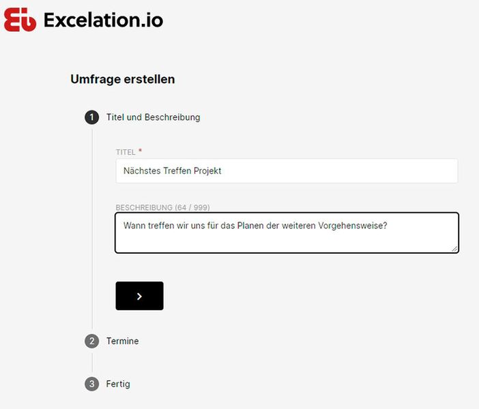Click the red required asterisk by TITEL
The width and height of the screenshot is (479, 409).
tap(141, 151)
